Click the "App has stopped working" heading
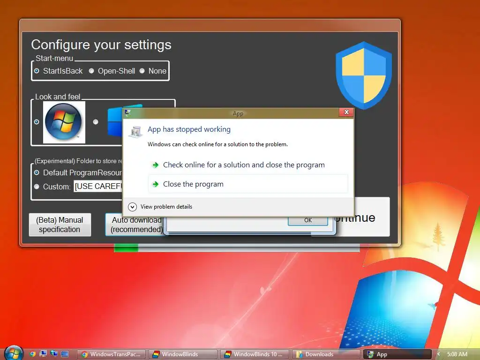Viewport: 480px width, 360px height. 189,129
